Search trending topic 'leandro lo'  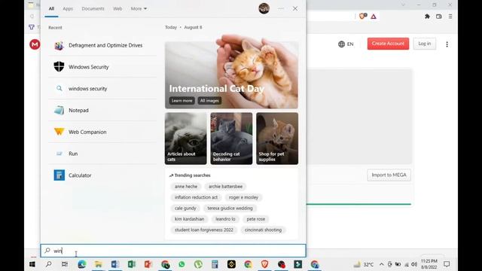point(225,219)
